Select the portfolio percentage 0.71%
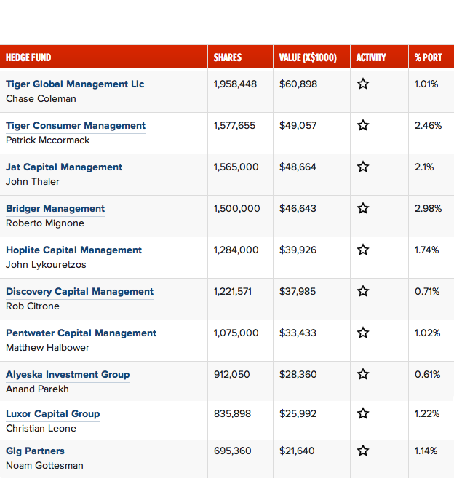The width and height of the screenshot is (454, 484). click(x=427, y=291)
